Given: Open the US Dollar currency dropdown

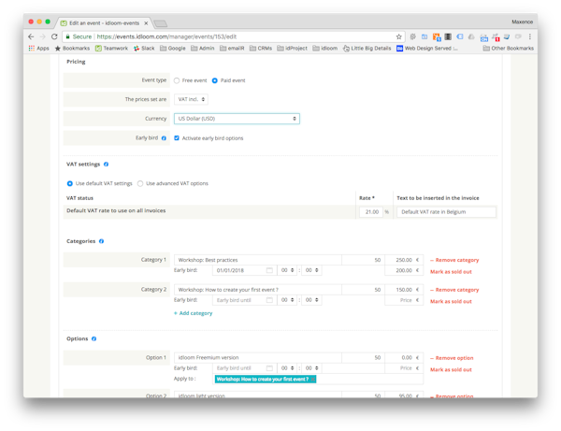Looking at the screenshot, I should (237, 119).
